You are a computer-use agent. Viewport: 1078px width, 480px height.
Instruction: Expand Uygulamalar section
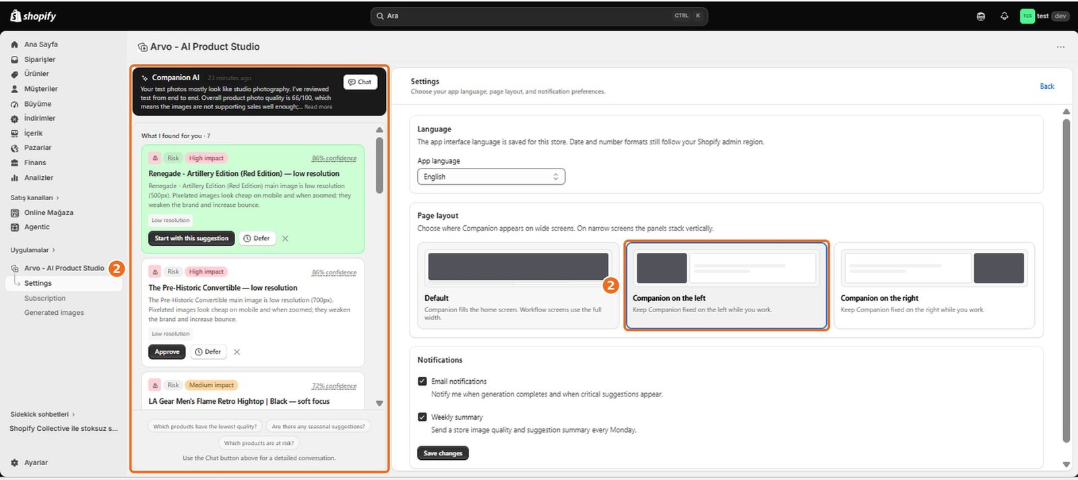[x=32, y=250]
